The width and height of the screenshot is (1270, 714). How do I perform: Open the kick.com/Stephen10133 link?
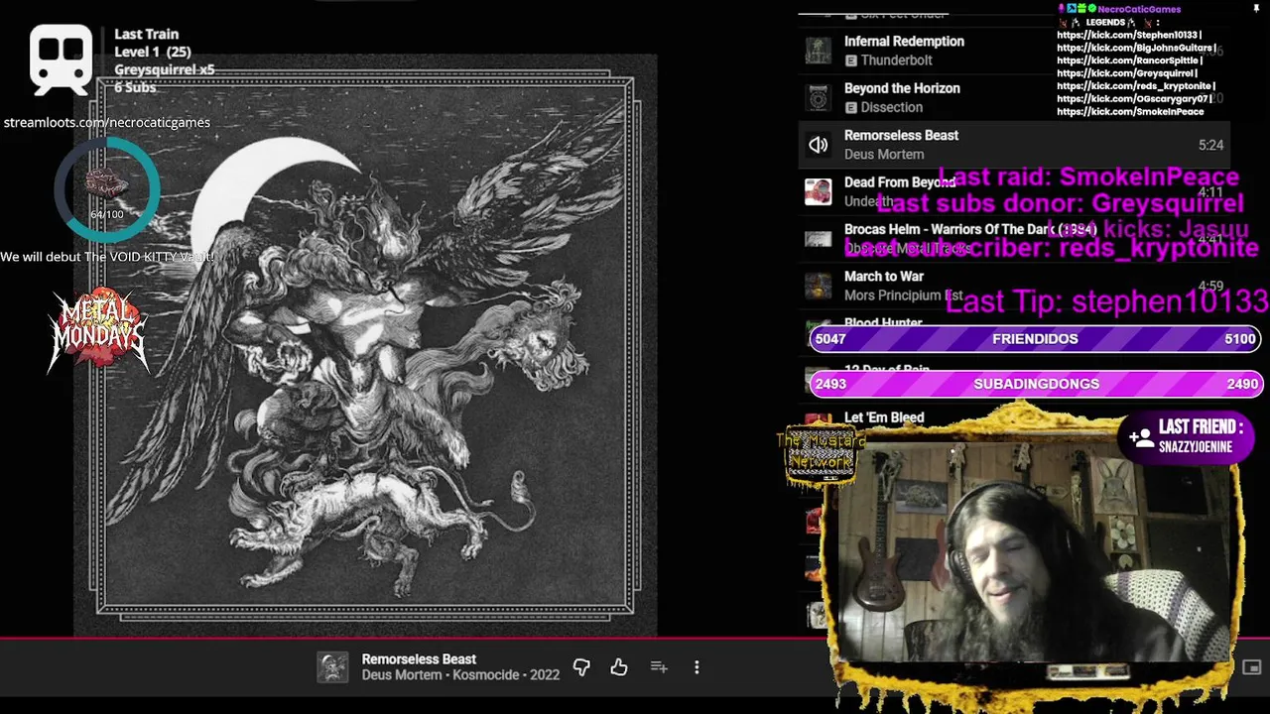pyautogui.click(x=1129, y=35)
